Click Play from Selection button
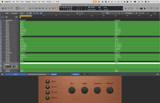This screenshot has height=103, width=160. click(33, 8)
